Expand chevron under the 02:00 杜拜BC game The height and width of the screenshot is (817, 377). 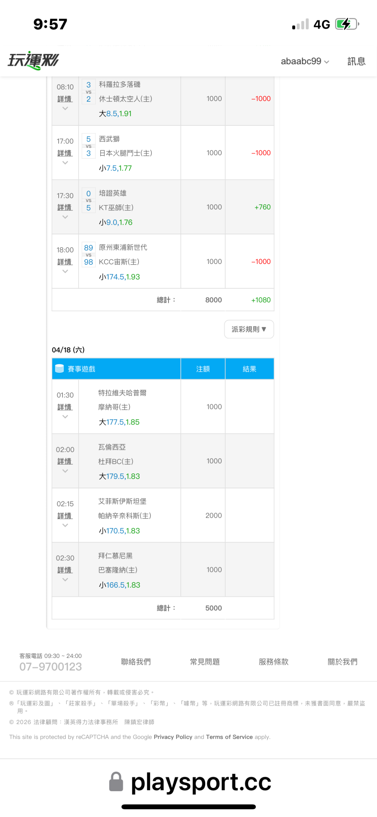(x=65, y=471)
